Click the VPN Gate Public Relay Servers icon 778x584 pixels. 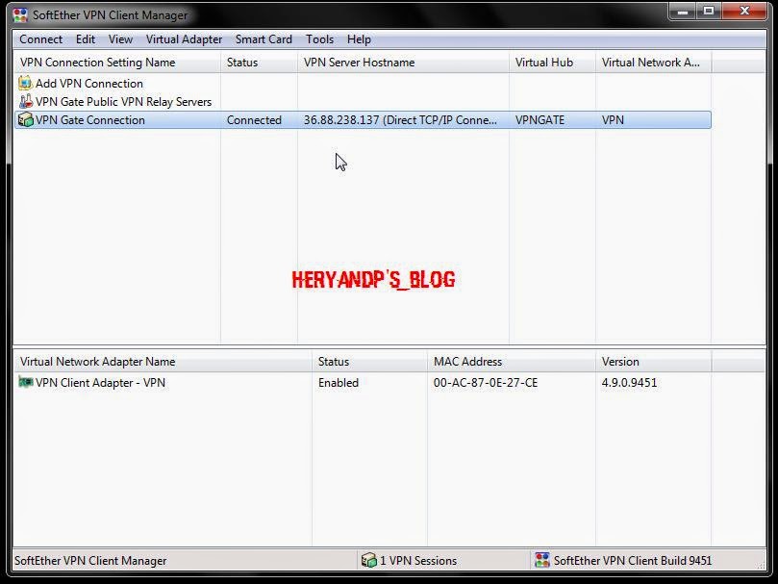pos(25,101)
